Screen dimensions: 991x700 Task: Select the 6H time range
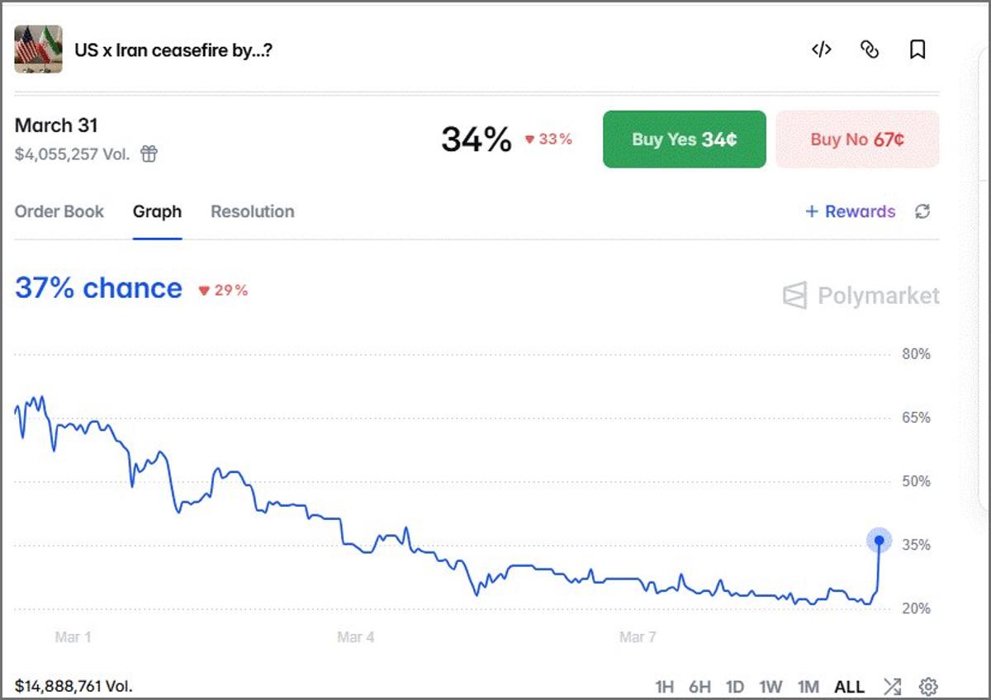pos(699,687)
